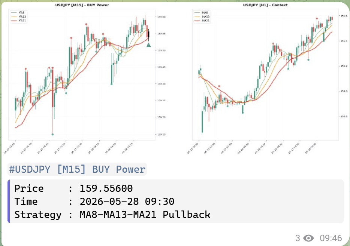
Task: Click the H1 Context chart title text
Action: (265, 5)
